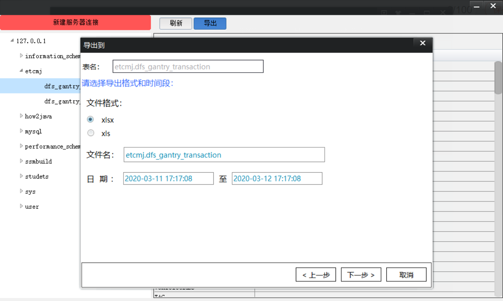
Task: Proceed with the 下一步 button
Action: [361, 275]
